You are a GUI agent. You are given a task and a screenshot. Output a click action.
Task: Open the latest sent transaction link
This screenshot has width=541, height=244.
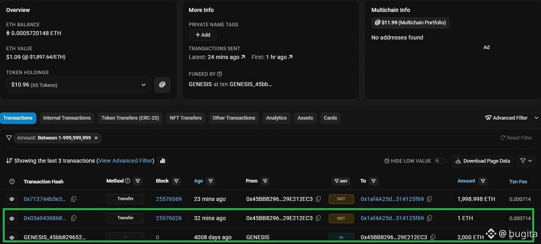226,57
